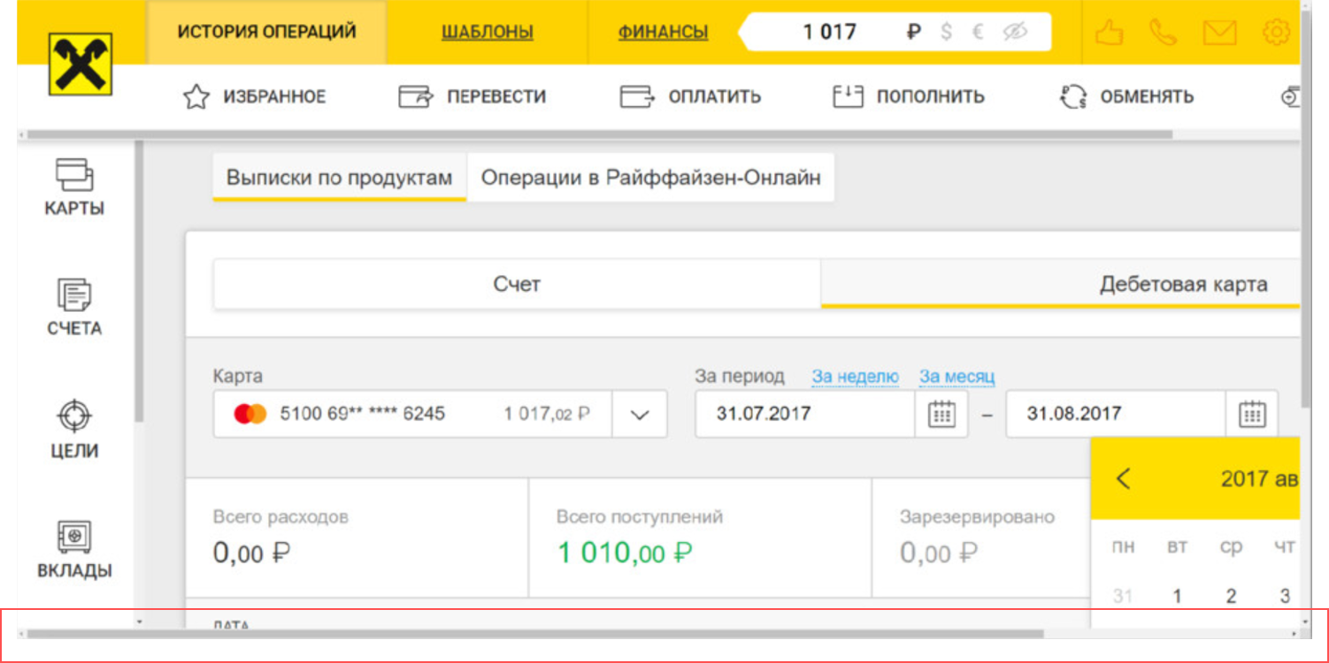Go to Шаблоны templates

click(x=487, y=33)
